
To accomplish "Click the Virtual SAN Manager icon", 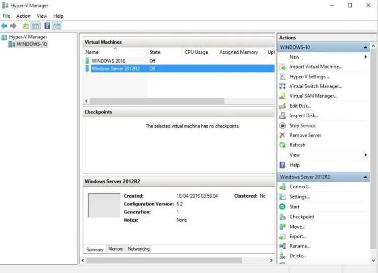I will click(x=283, y=96).
